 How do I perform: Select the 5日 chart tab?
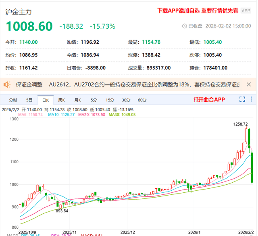(29, 100)
